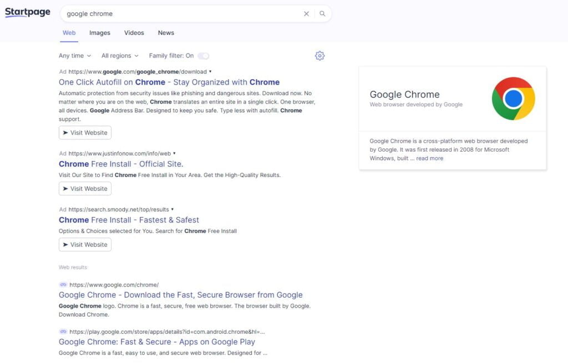568x363 pixels.
Task: Open 'Google Chrome - Download the Fast, Secure Browser' result
Action: 181,295
